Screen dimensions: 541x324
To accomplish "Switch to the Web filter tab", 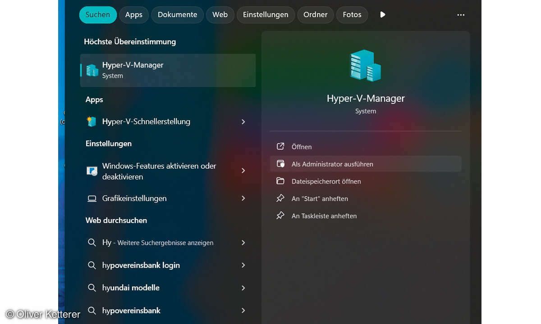I will 220,15.
